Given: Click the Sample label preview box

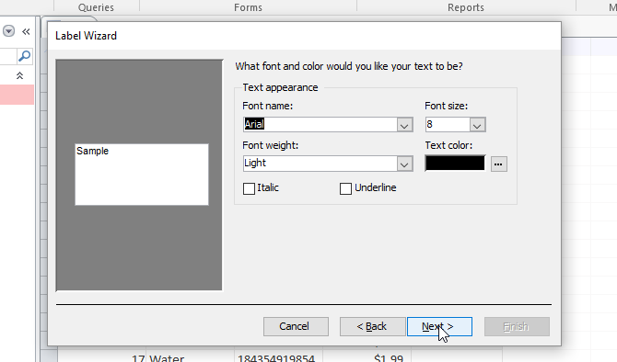Looking at the screenshot, I should (x=142, y=175).
